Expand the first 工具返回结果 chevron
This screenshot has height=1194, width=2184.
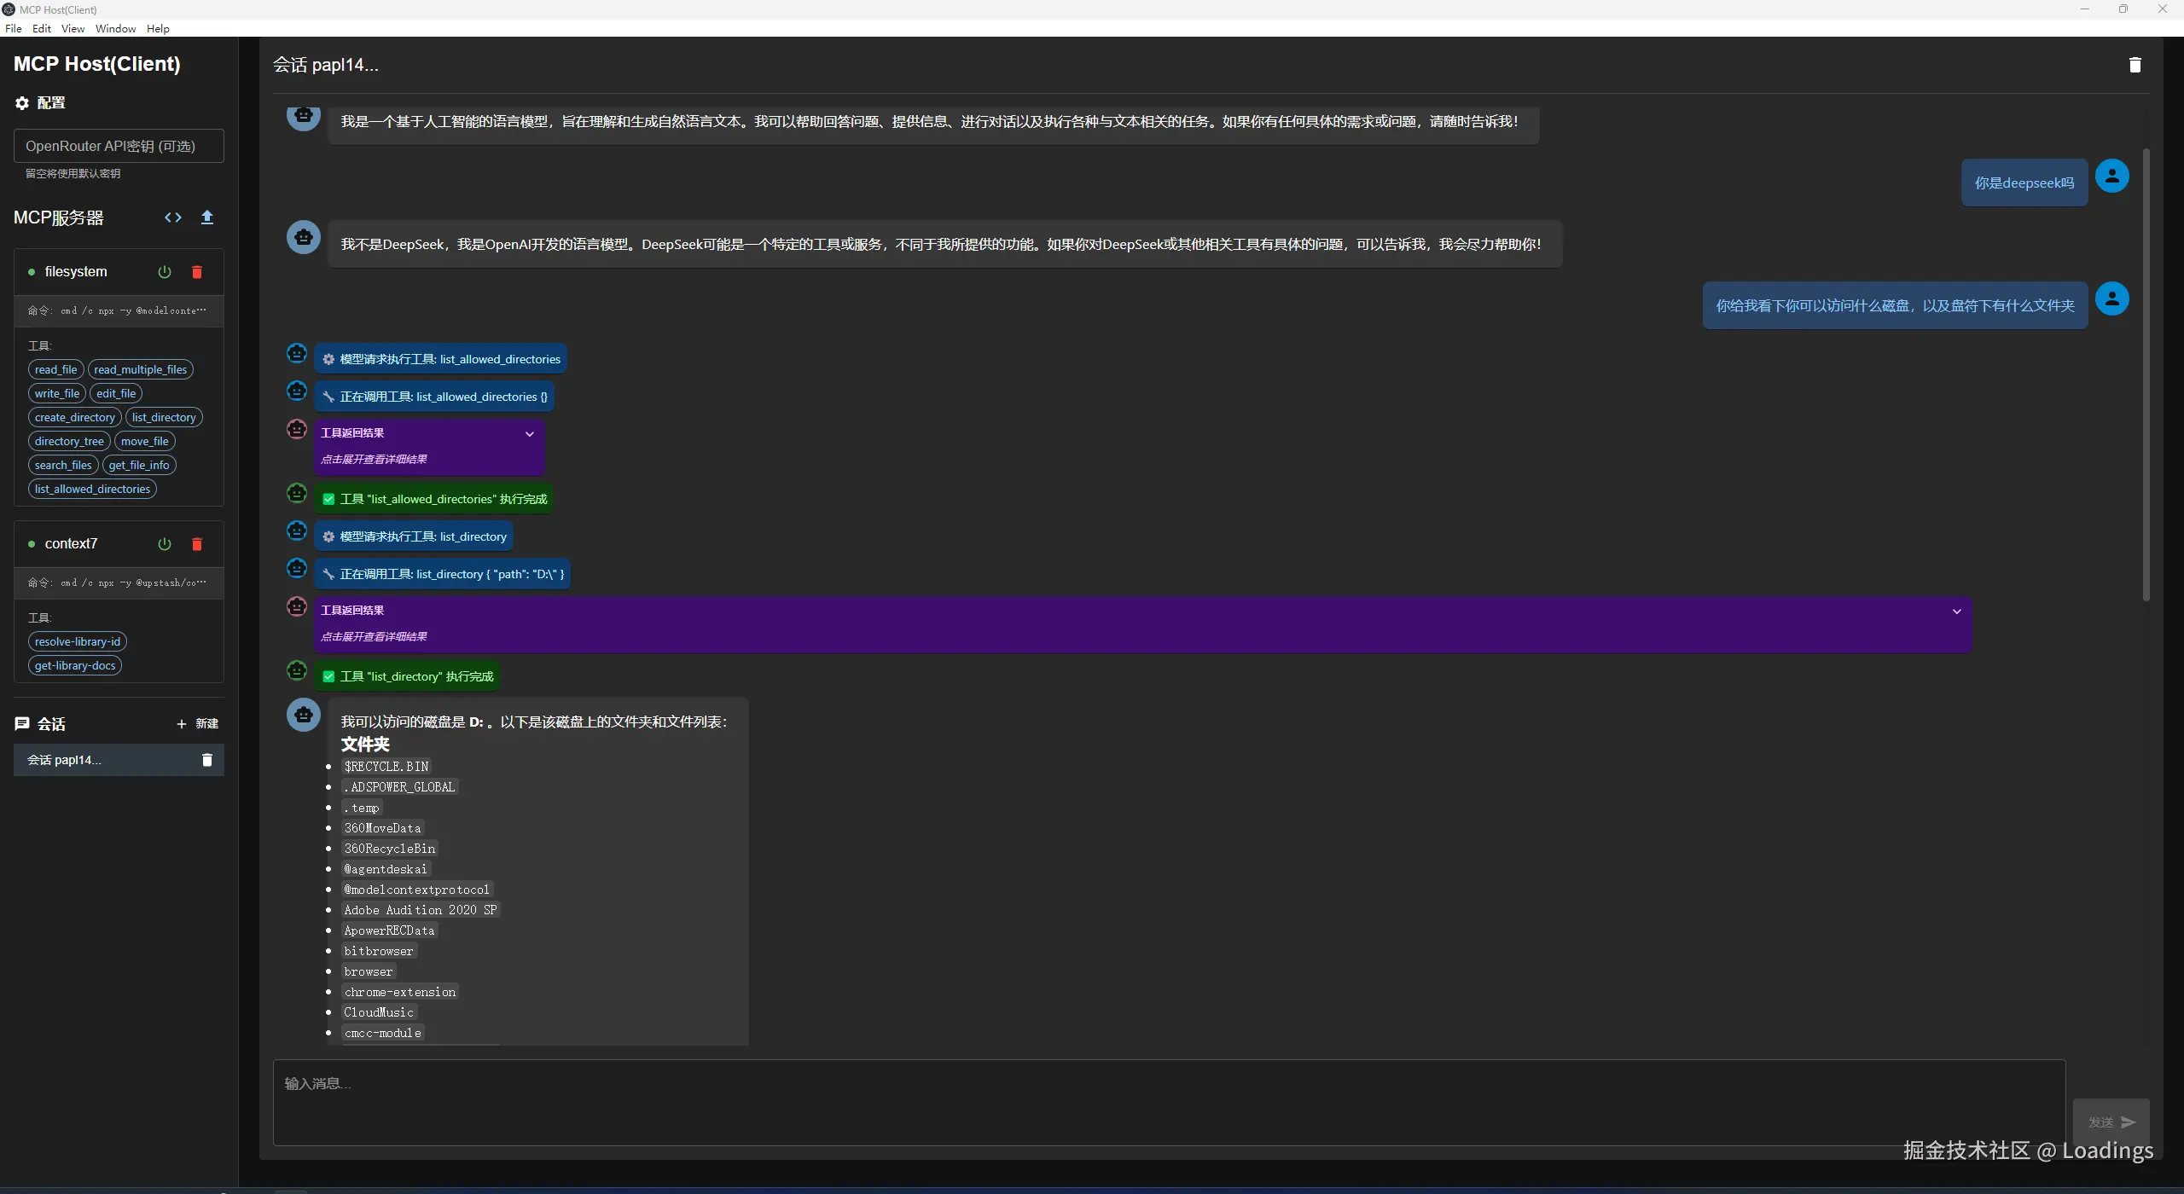tap(530, 434)
